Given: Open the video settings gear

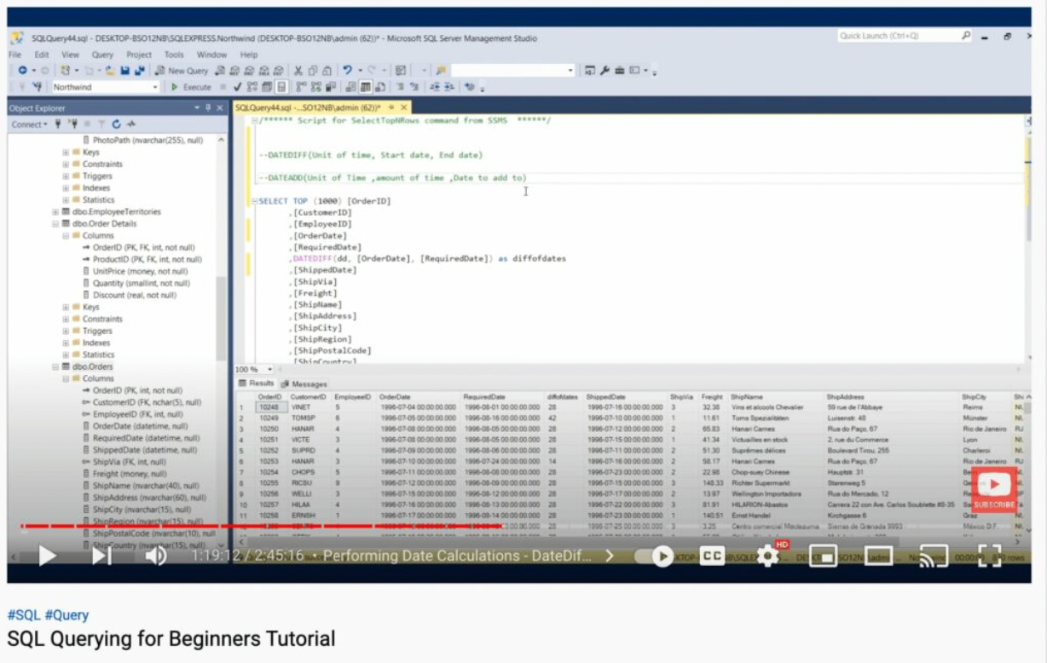Looking at the screenshot, I should click(x=768, y=556).
